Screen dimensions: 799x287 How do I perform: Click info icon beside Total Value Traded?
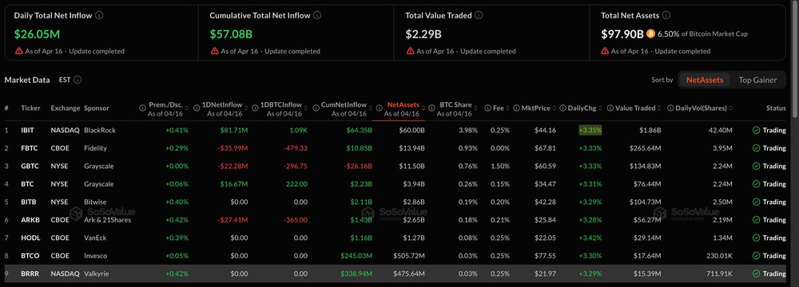(x=479, y=15)
